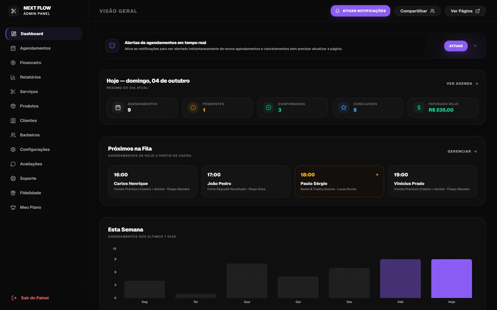Open Meu Plano in the sidebar

coord(44,207)
